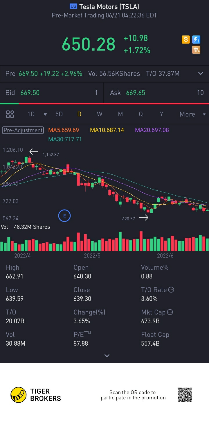Tap the MA30:717.71 indicator label

pos(65,139)
